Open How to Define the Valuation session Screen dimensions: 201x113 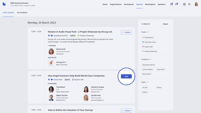(x=70, y=110)
